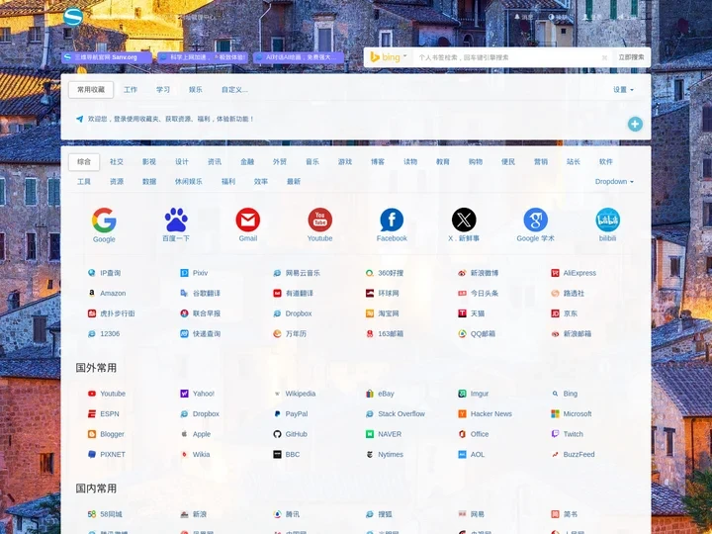The image size is (712, 534).
Task: Click the eBay bag icon
Action: click(370, 394)
